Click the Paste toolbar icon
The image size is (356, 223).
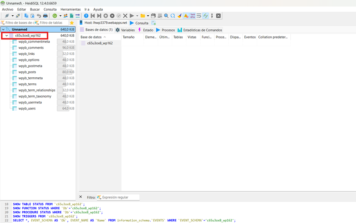click(33, 16)
